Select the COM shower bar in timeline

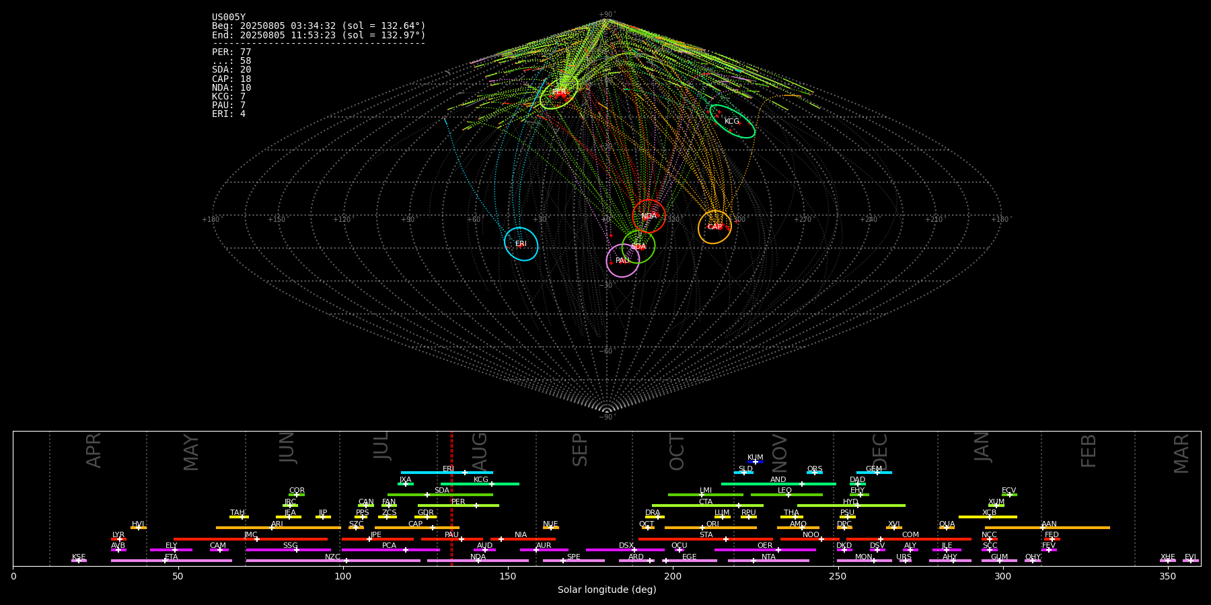tap(909, 539)
